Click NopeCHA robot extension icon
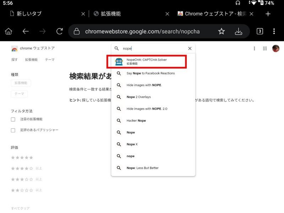The image size is (284, 213). coord(119,61)
